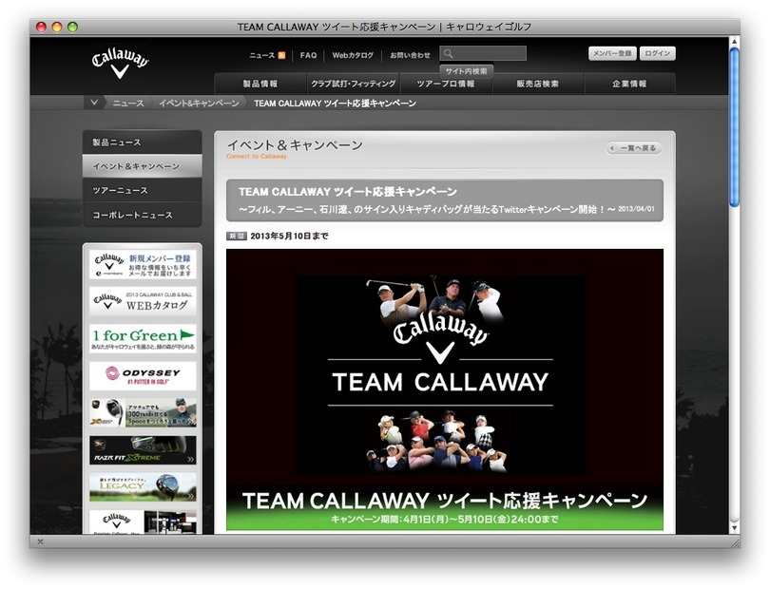Screen dimensions: 770x589
Task: Click the RSS feed icon beside ニュース
Action: 281,55
